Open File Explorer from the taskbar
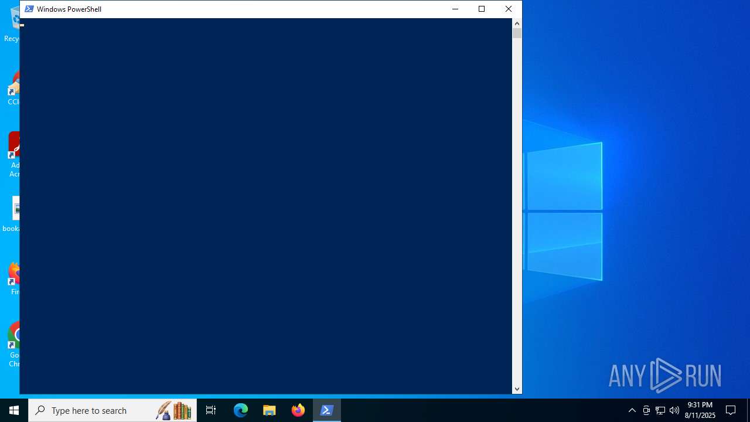The height and width of the screenshot is (422, 750). tap(270, 410)
